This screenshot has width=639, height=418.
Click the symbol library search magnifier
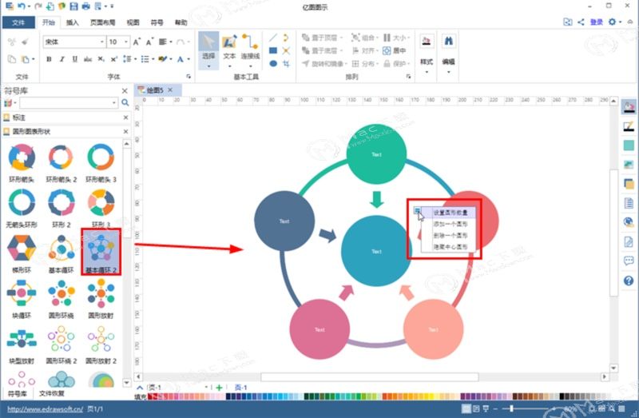click(x=125, y=103)
